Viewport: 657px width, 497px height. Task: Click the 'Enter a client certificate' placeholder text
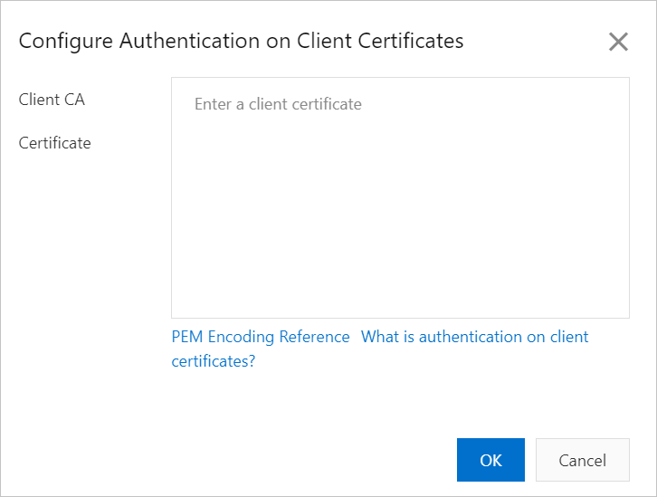click(x=278, y=104)
